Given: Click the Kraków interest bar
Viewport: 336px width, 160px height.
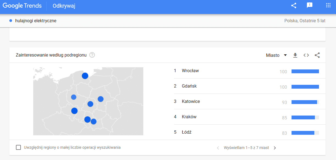Looking at the screenshot, I should coord(305,117).
